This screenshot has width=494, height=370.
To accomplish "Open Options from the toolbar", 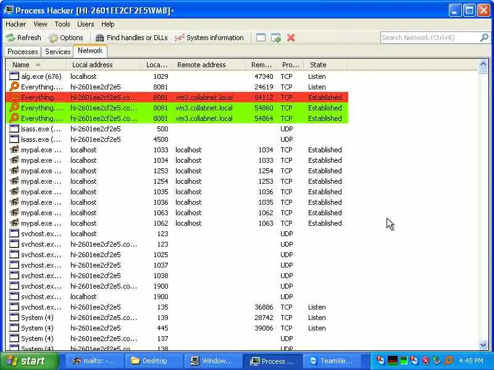I will [x=66, y=38].
